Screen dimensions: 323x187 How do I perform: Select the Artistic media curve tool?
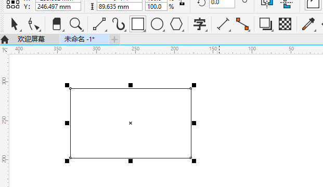[x=119, y=24]
